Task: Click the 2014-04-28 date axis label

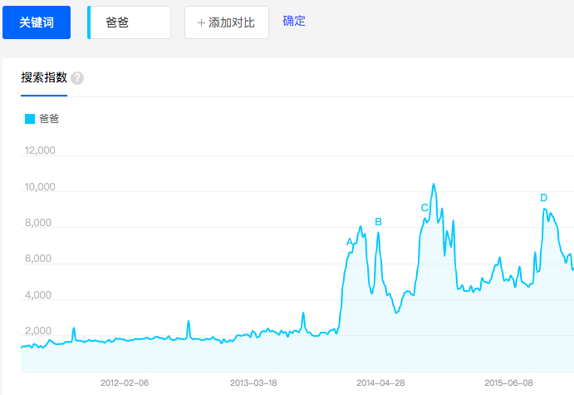Action: (x=380, y=383)
